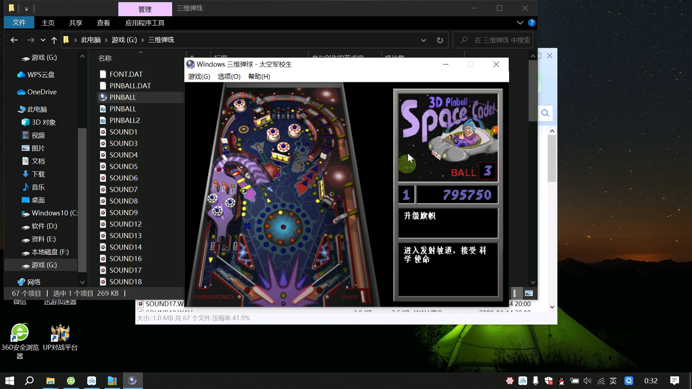Refresh the current folder view
Screen dimensions: 692x389
pos(440,40)
